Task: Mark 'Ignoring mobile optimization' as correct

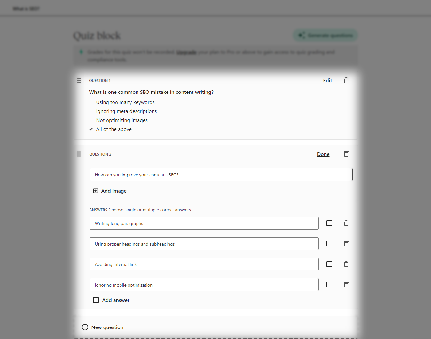Action: (x=329, y=285)
